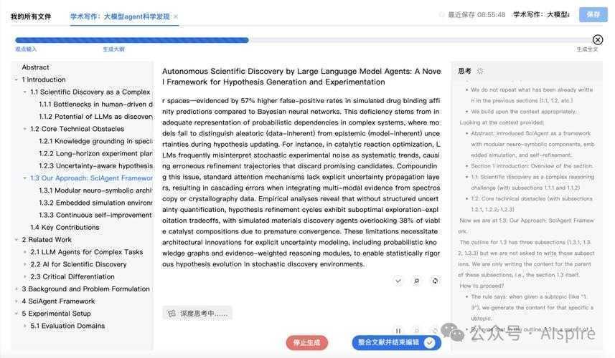
Task: Collapse the 1 Introduction tree node
Action: pyautogui.click(x=16, y=80)
